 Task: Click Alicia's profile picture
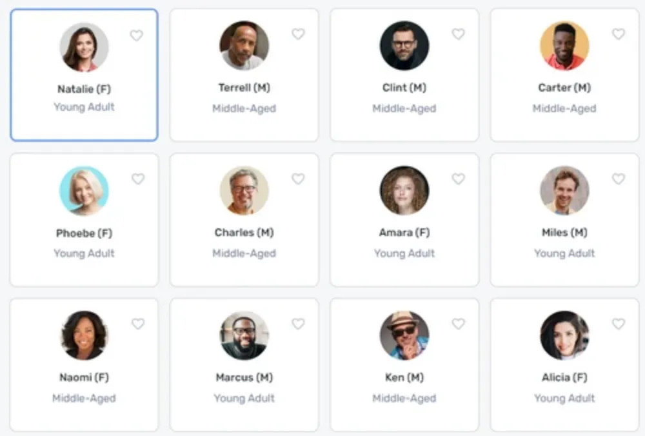click(564, 335)
